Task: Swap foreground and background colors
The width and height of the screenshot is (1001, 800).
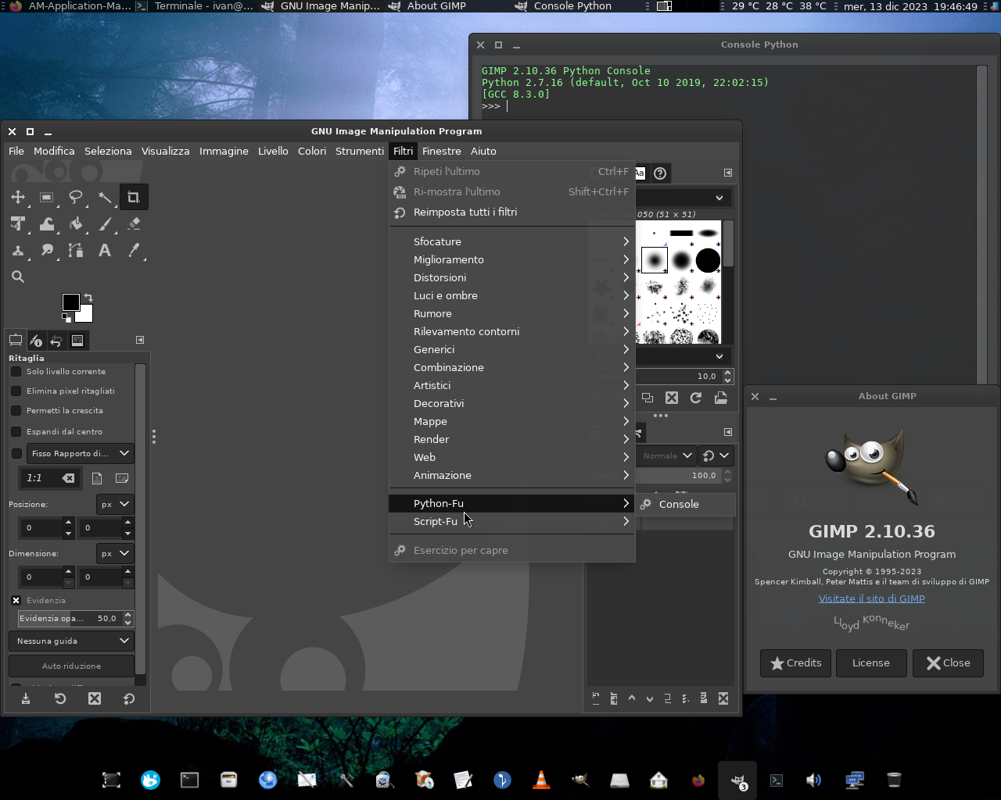Action: (x=88, y=298)
